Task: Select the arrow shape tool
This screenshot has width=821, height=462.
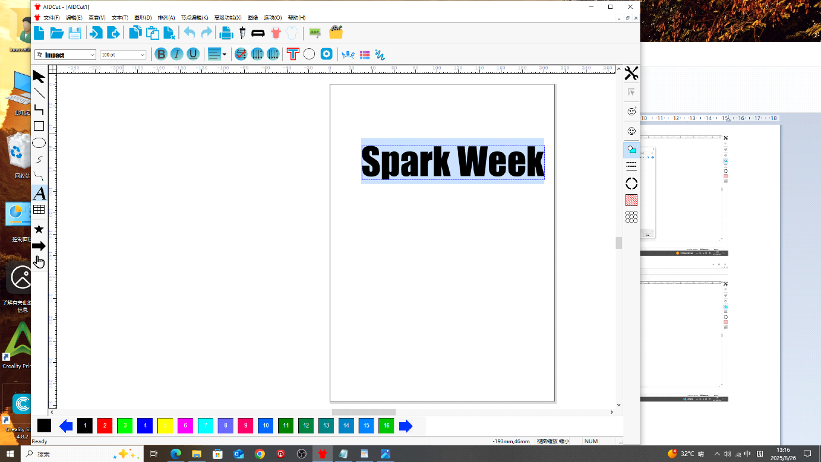Action: click(x=39, y=246)
